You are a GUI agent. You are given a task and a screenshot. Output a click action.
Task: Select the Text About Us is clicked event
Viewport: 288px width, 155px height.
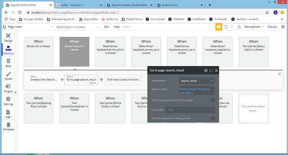253,52
